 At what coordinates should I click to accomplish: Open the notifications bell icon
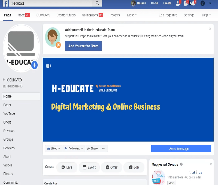193,3
